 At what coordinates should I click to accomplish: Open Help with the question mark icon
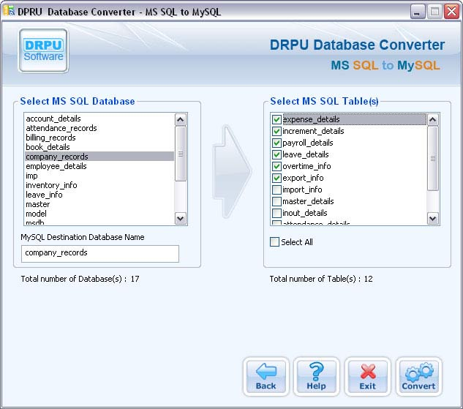click(x=316, y=376)
